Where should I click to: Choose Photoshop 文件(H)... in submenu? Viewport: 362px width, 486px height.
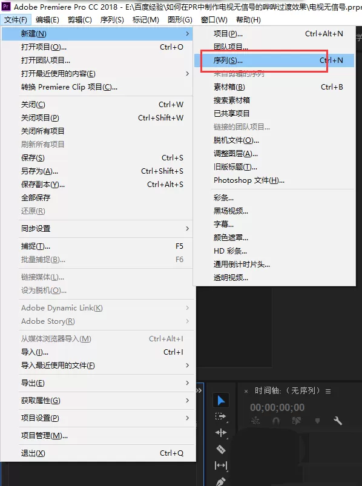tap(274, 180)
